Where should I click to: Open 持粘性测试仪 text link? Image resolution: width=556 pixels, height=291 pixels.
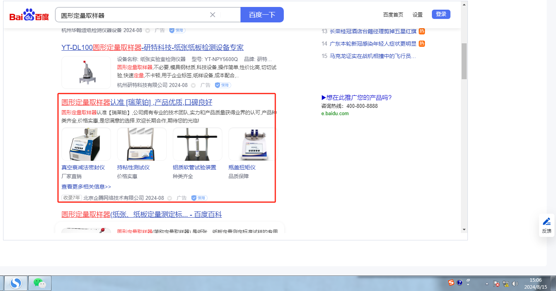point(133,167)
